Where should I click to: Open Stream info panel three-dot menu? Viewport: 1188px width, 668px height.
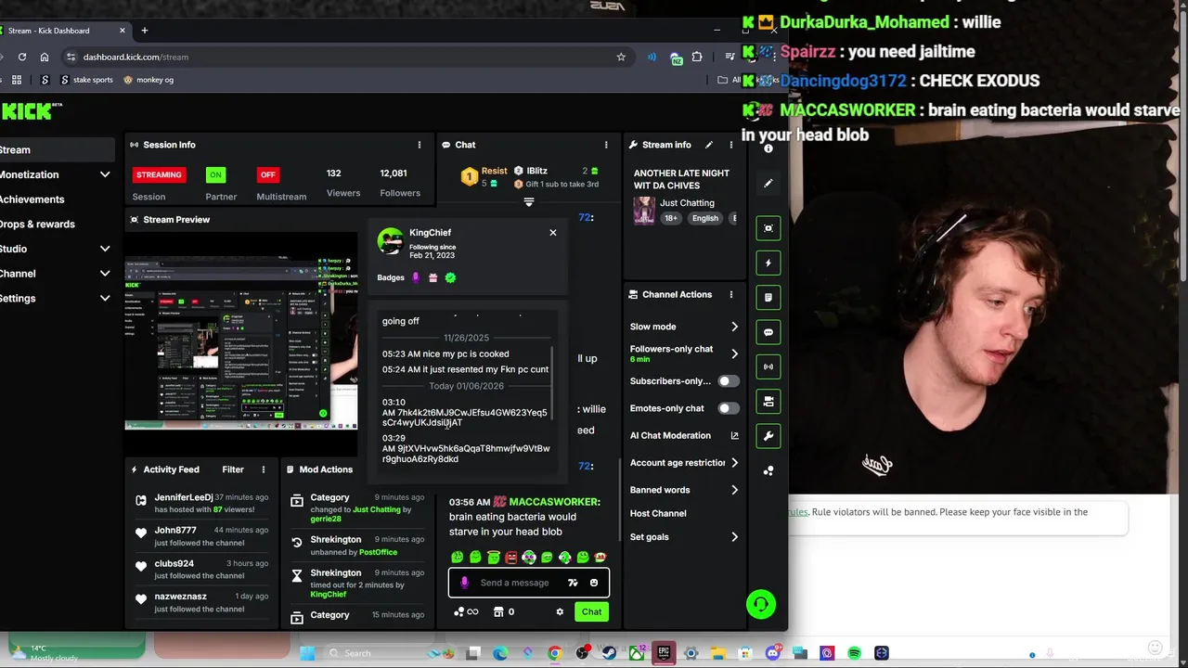tap(731, 145)
